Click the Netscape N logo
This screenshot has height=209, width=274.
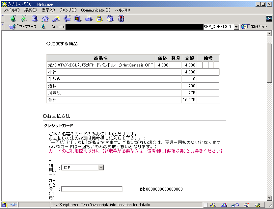click(x=269, y=18)
